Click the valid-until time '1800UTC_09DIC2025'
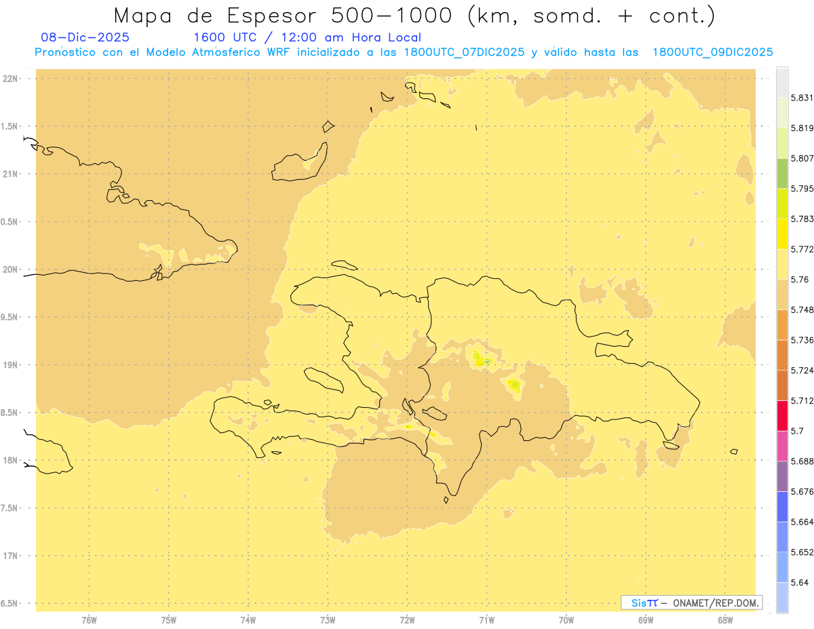 713,52
